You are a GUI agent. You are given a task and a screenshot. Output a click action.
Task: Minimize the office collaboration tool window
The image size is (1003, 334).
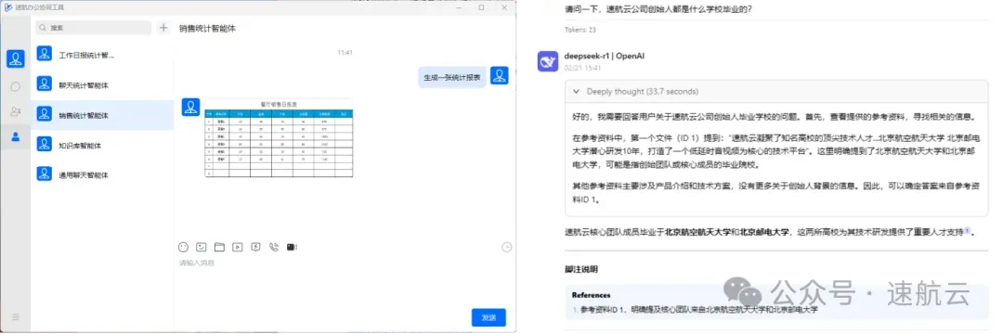[x=458, y=7]
